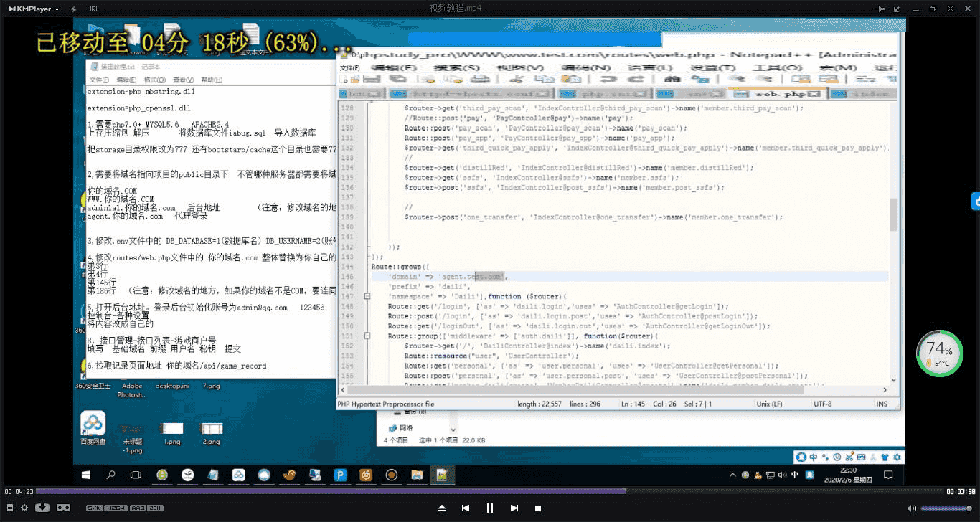Skip to the next track
The image size is (980, 522).
point(514,508)
